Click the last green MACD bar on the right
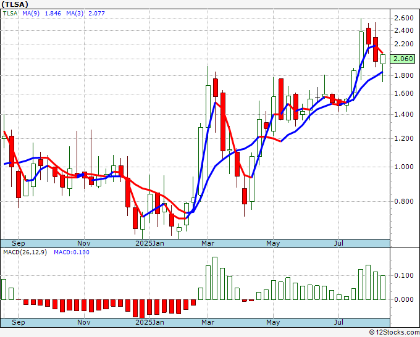Image resolution: width=420 pixels, height=337 pixels. click(x=383, y=288)
